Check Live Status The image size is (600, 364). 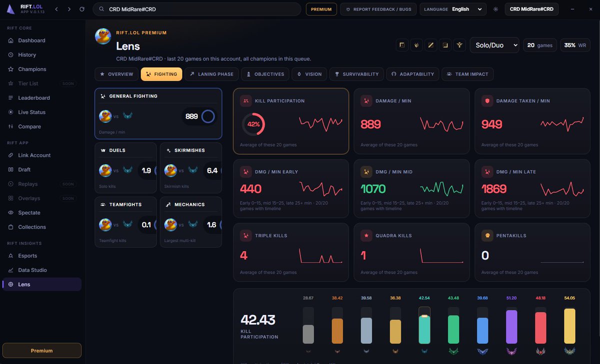click(41, 112)
